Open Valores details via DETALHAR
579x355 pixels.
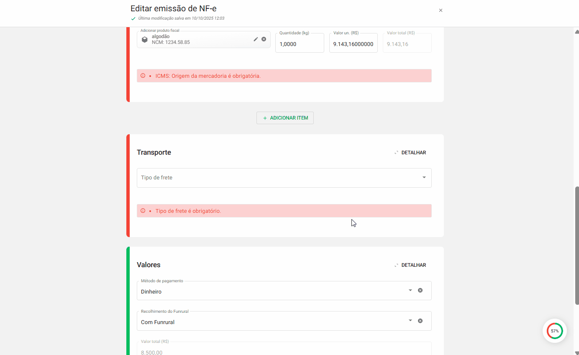click(413, 265)
